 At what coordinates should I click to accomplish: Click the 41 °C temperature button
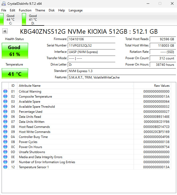pyautogui.click(x=15, y=74)
